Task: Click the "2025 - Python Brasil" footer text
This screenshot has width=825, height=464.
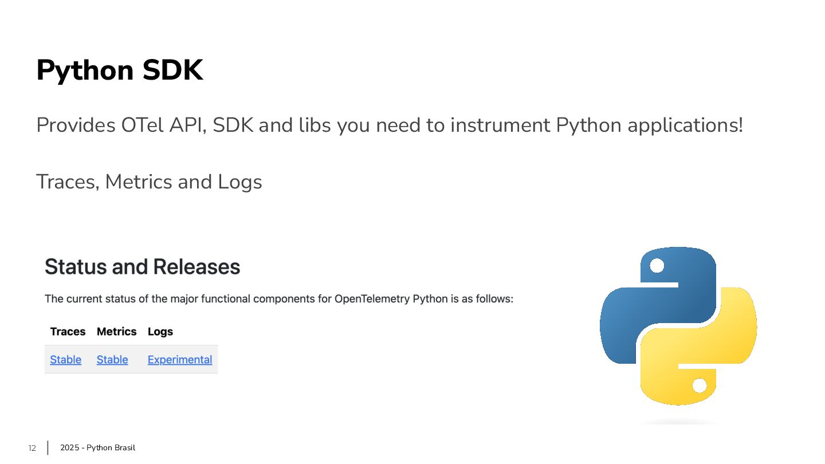Action: (x=97, y=448)
